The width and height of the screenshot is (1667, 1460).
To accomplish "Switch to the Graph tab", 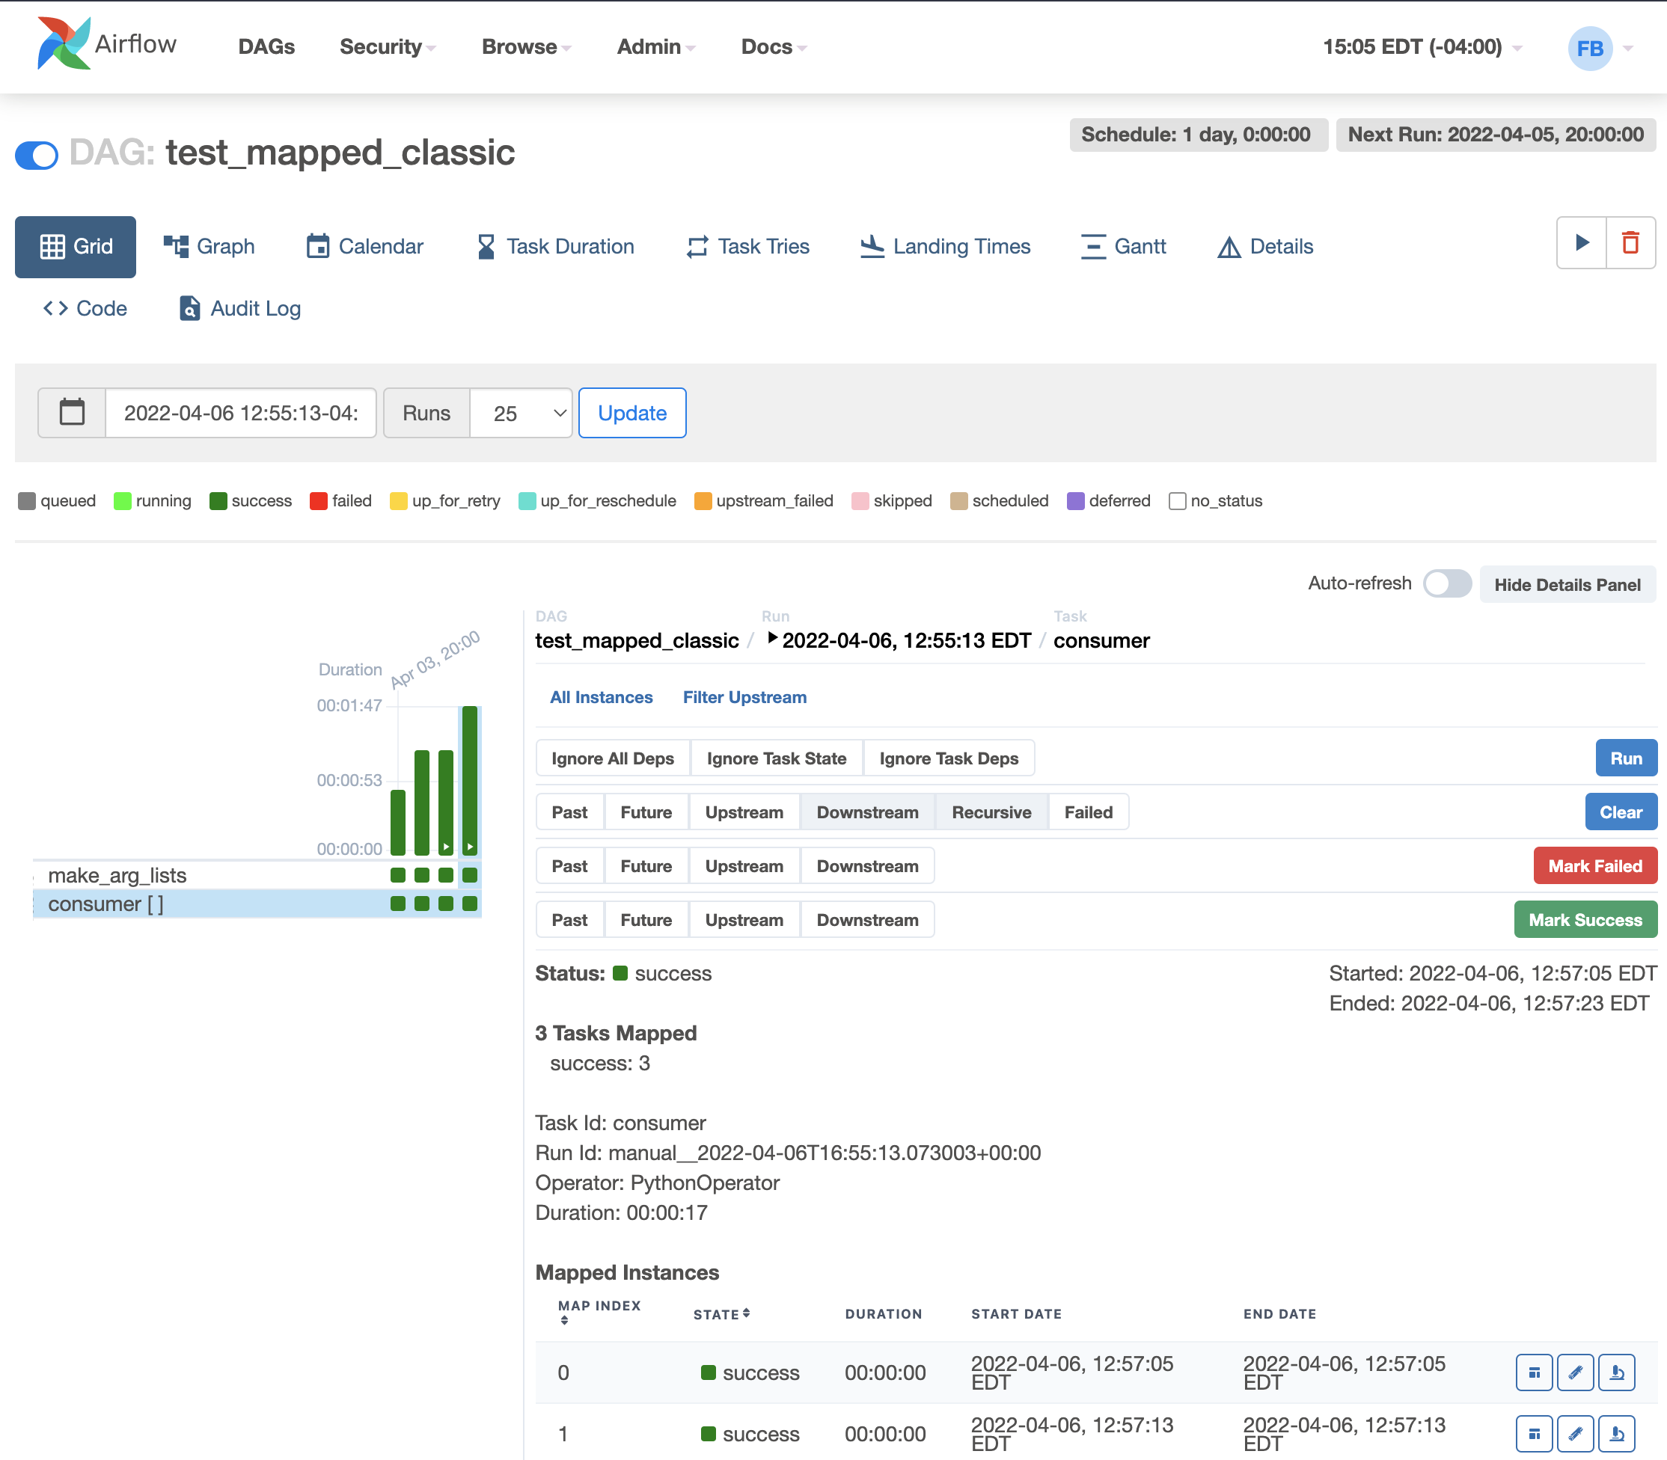I will [209, 246].
